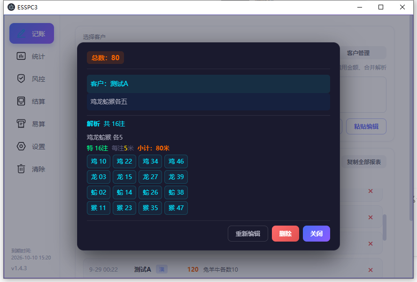The image size is (417, 282).
Task: Select the 蛇 02 chip
Action: (x=99, y=192)
